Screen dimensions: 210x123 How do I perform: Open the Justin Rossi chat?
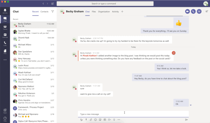[x=33, y=66]
